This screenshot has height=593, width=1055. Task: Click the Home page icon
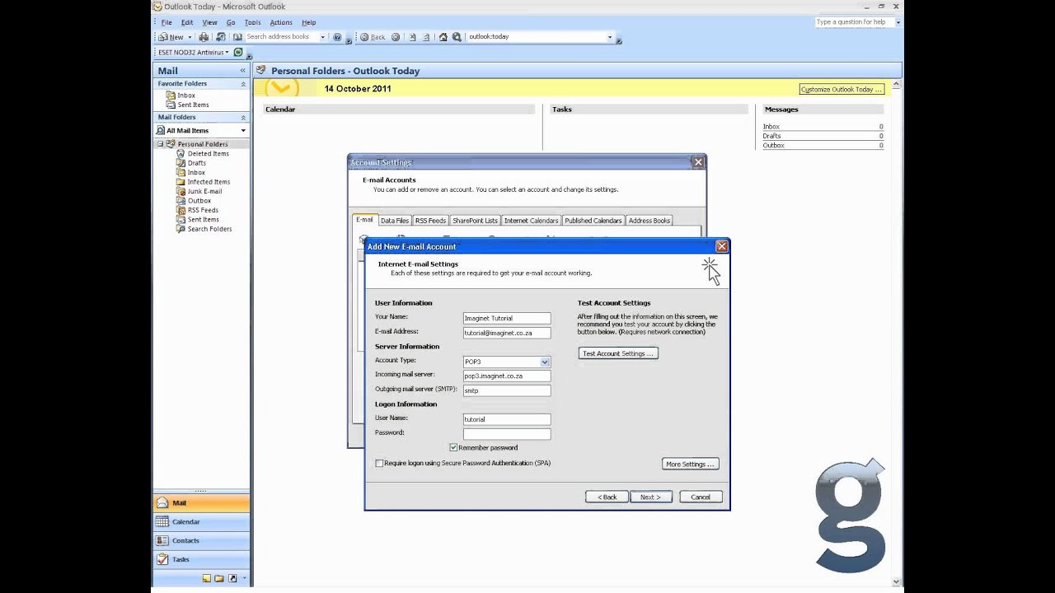tap(443, 37)
